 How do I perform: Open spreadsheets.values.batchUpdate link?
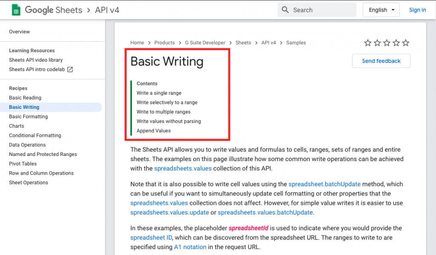point(265,212)
